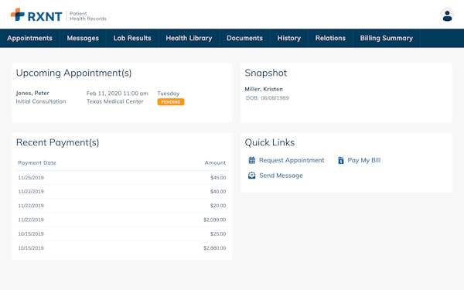Screen dimensions: 464x290
Task: Click the Texas Medical Center location
Action: pos(114,101)
